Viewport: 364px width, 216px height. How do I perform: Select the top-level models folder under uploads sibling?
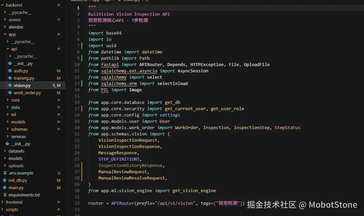click(16, 158)
